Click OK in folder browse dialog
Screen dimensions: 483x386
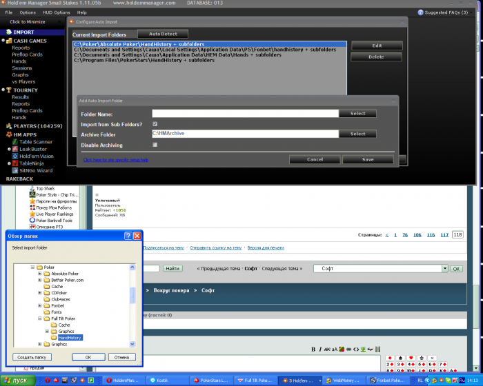click(88, 357)
